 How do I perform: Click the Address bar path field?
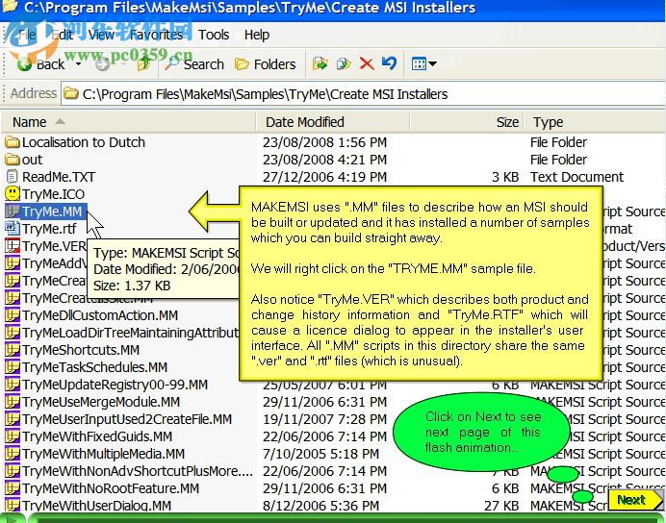pos(365,94)
